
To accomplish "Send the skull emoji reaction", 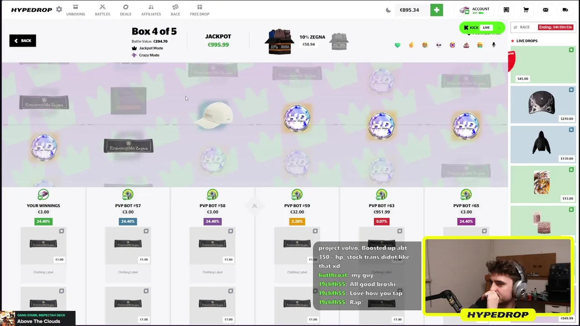I will (x=439, y=45).
